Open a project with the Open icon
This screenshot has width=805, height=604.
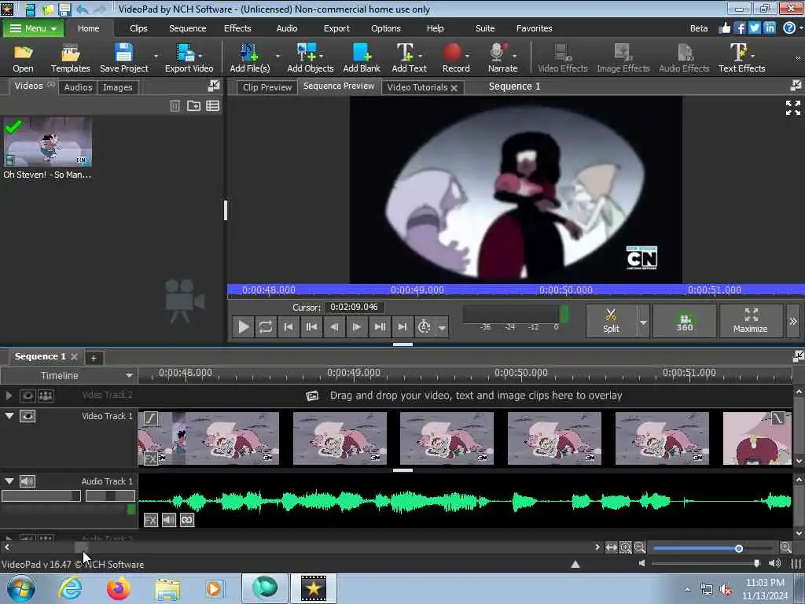[23, 58]
